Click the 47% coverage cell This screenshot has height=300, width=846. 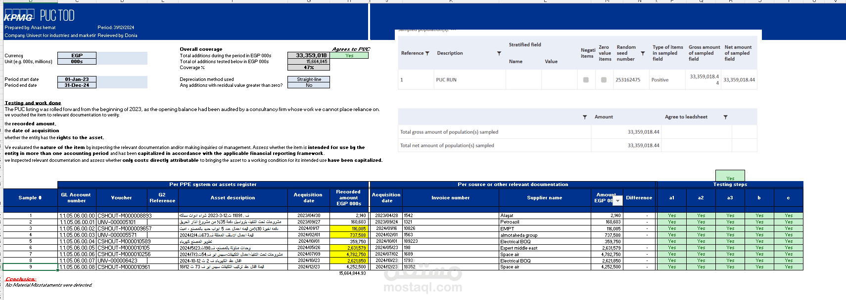point(309,68)
